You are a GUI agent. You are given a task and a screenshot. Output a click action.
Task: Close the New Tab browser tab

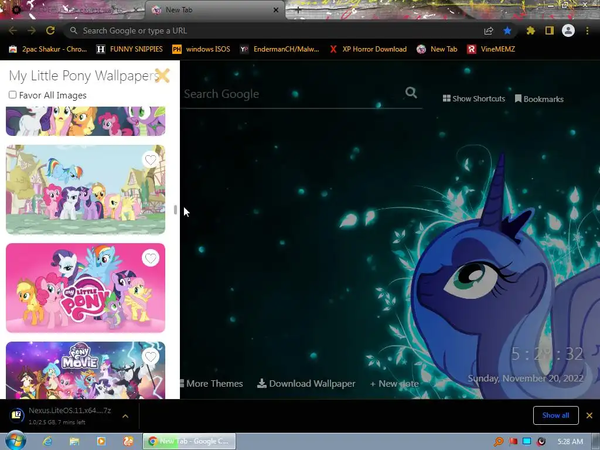[x=276, y=10]
